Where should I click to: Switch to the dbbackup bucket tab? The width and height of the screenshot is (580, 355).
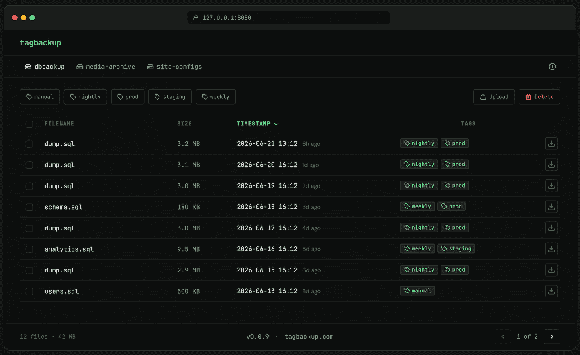45,67
